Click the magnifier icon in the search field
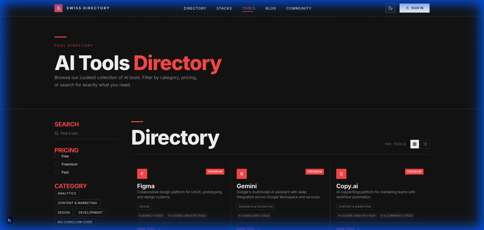The width and height of the screenshot is (484, 230). coord(56,133)
